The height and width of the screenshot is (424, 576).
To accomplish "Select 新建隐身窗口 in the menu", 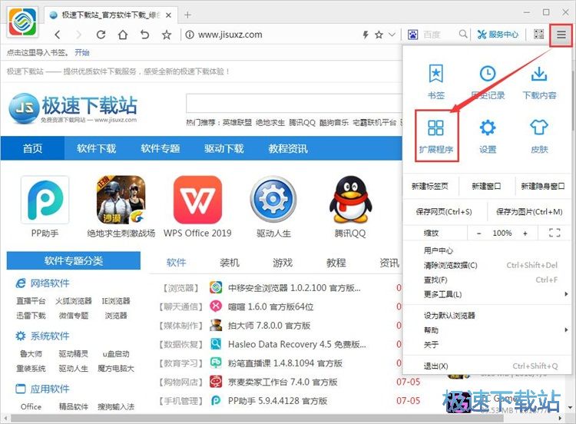I will 542,187.
